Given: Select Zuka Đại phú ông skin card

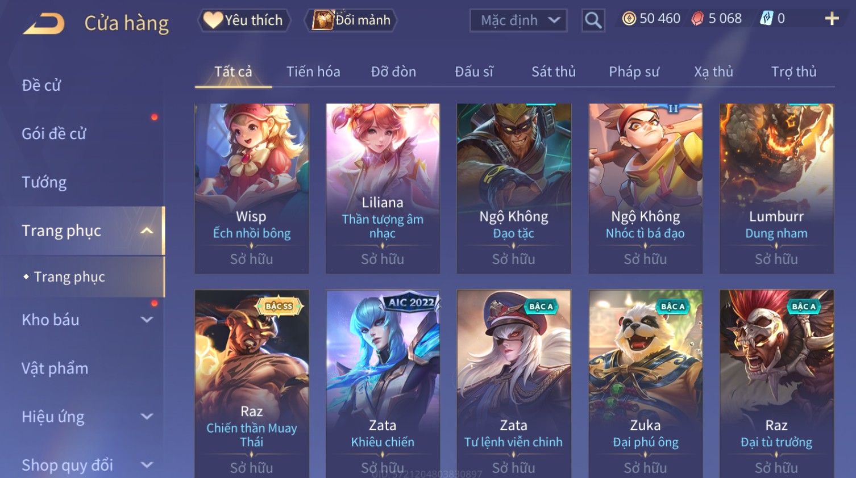Looking at the screenshot, I should [645, 384].
